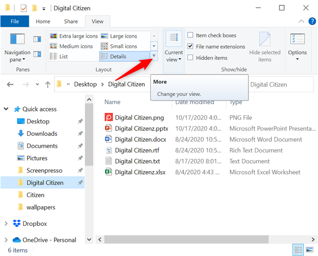
Task: Open Current view dropdown
Action: (x=174, y=51)
